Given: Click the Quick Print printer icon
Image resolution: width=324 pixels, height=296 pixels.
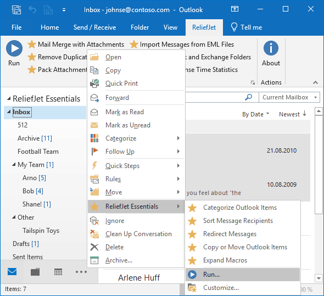Looking at the screenshot, I should pos(94,83).
